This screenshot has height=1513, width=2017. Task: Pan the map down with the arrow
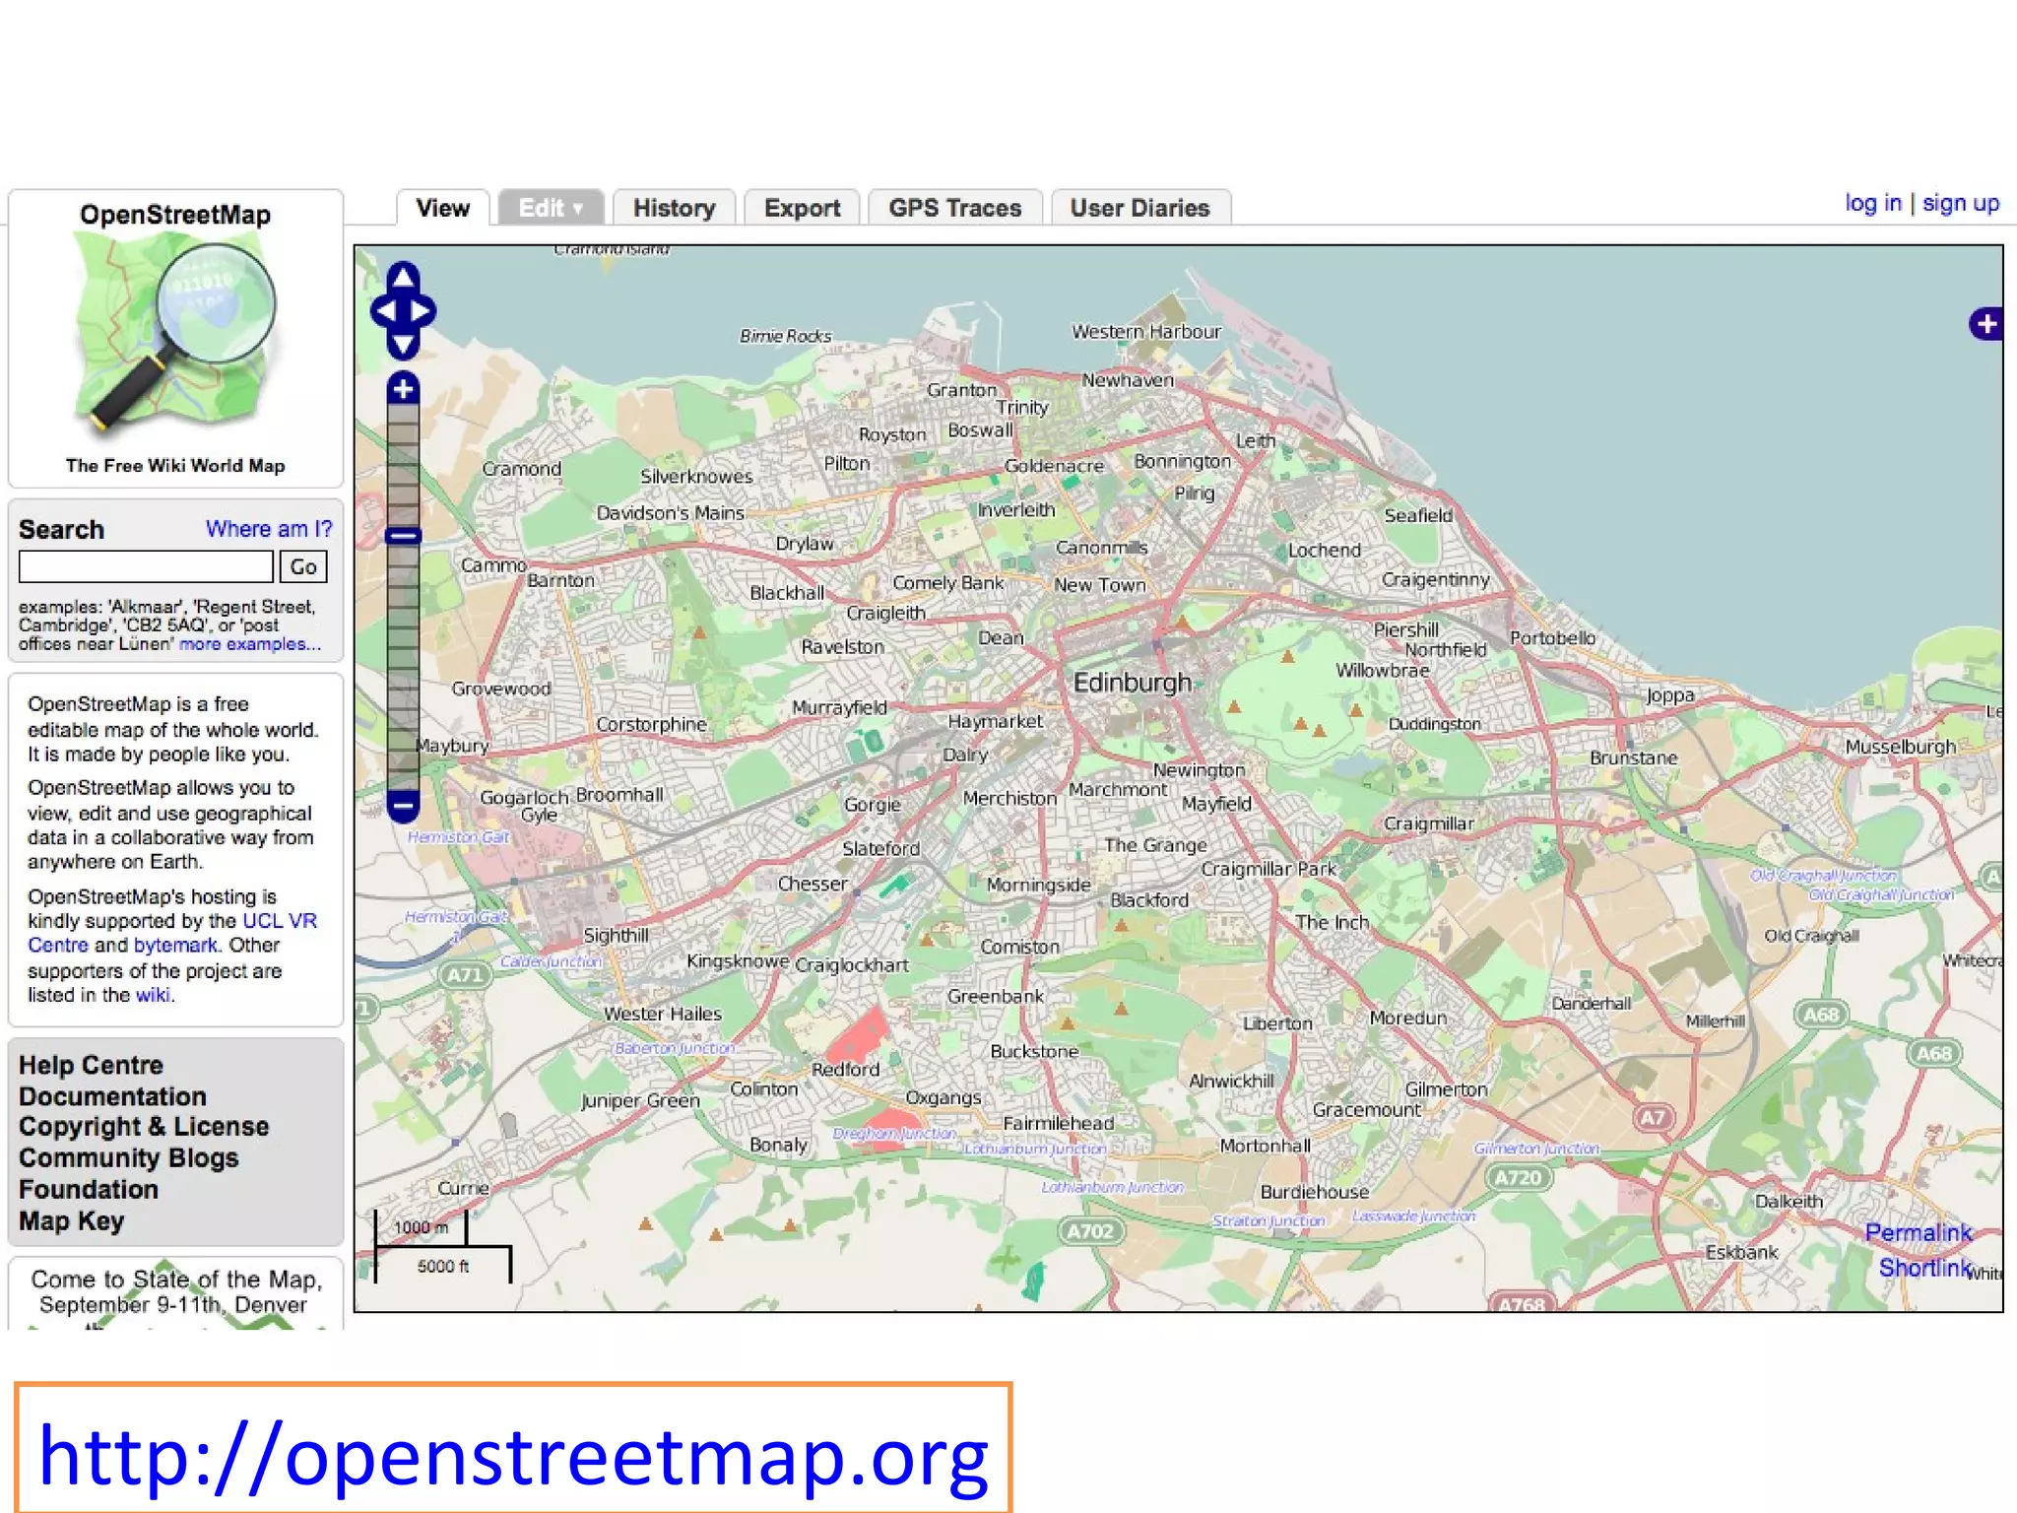pos(403,345)
